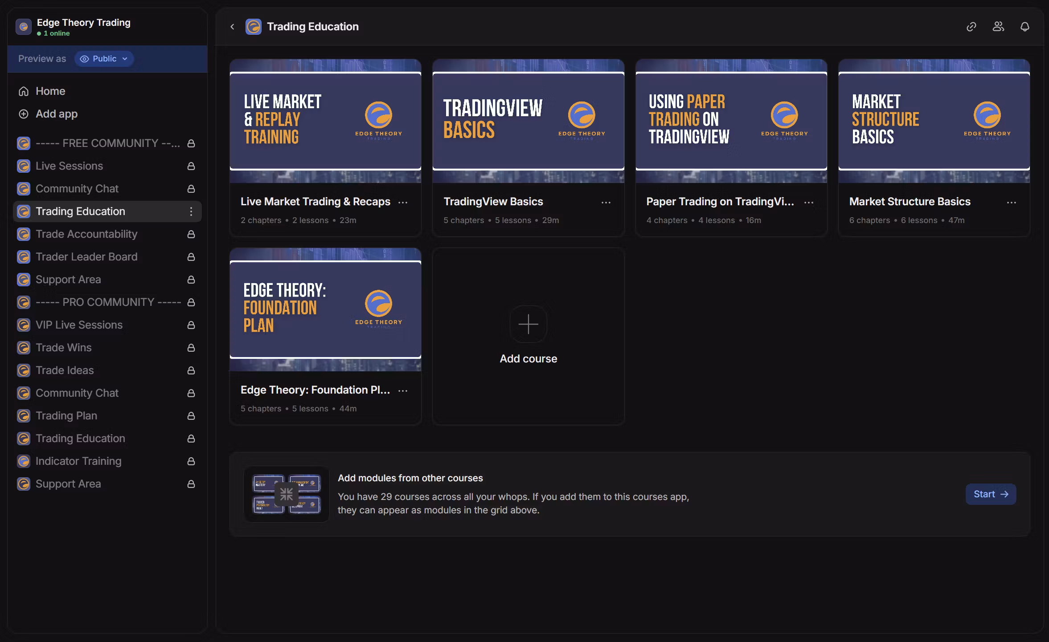Click the '2 chapters • 2 lessons • 23m' text

299,220
